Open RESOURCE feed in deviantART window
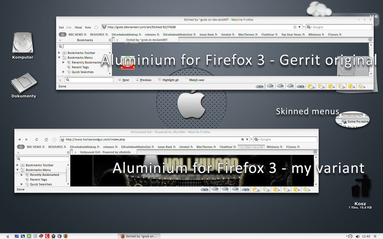This screenshot has height=239, width=383. click(99, 35)
